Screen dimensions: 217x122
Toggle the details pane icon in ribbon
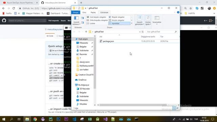point(82,23)
